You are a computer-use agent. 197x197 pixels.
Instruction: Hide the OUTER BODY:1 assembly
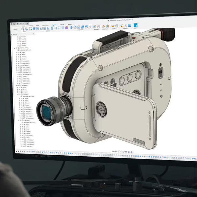click(18, 85)
